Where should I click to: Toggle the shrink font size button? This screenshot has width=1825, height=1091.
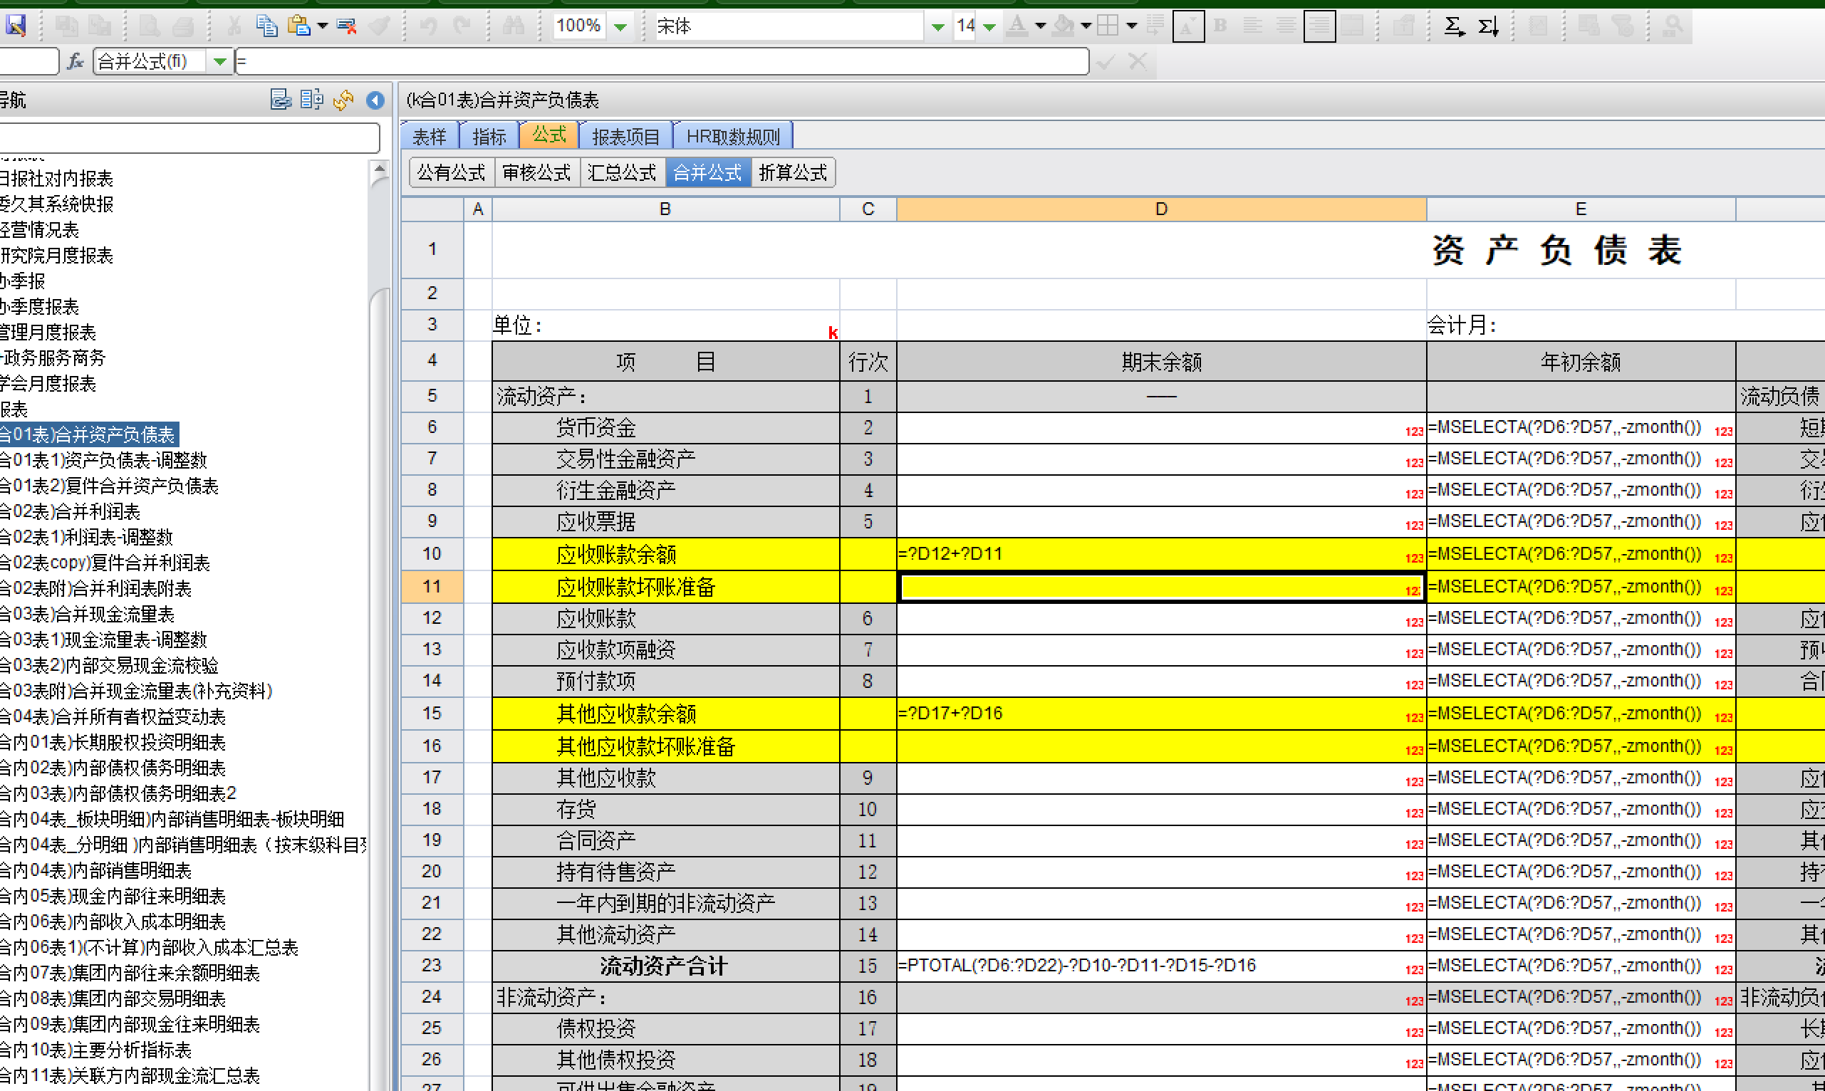tap(1187, 26)
